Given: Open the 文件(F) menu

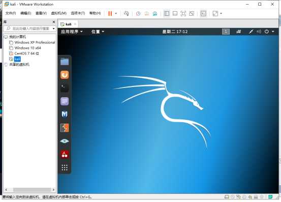Looking at the screenshot, I should (11, 13).
